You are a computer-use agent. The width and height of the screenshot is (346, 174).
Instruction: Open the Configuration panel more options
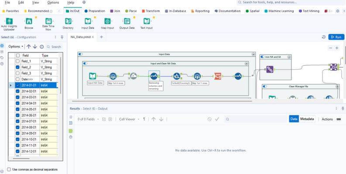tap(55, 37)
